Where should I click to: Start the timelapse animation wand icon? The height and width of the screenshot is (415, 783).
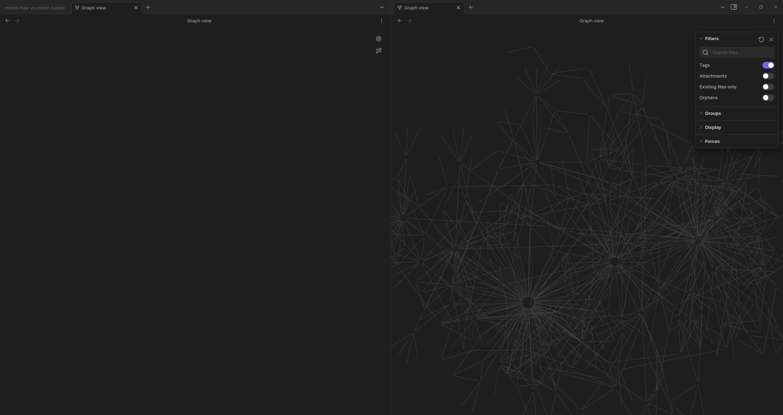[379, 51]
